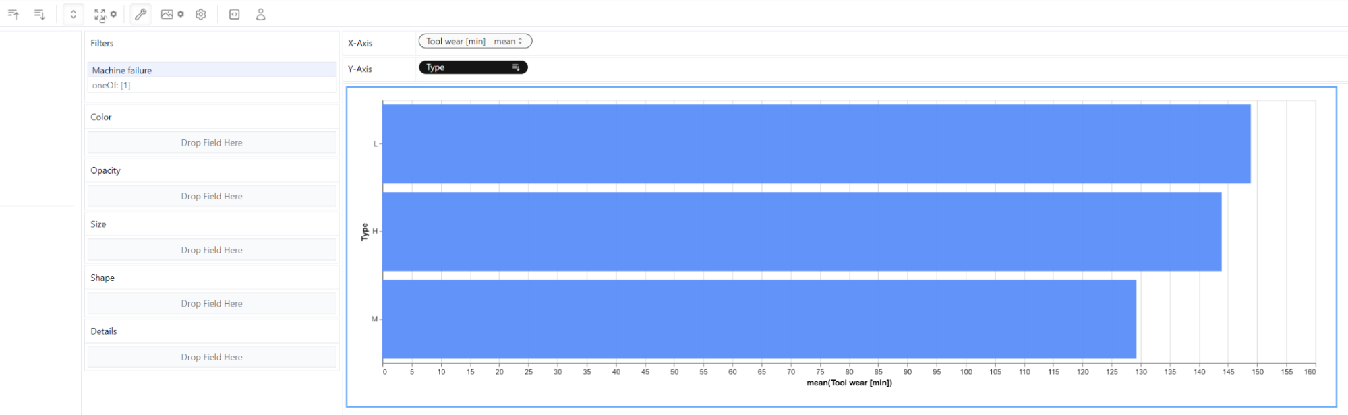This screenshot has width=1348, height=415.
Task: Click the 'Color' section heading
Action: click(x=101, y=117)
